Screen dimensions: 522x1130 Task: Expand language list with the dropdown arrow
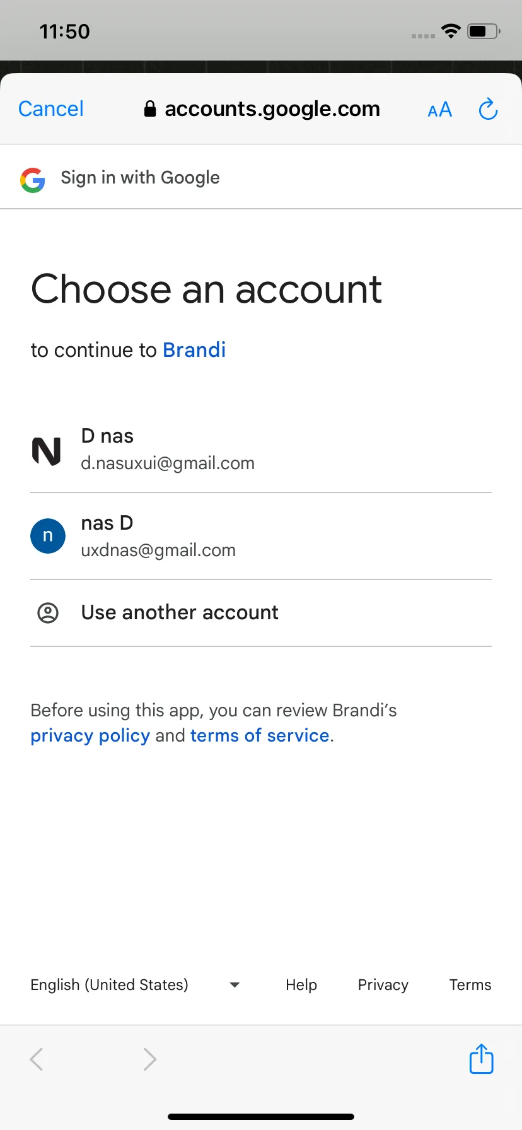pyautogui.click(x=235, y=985)
